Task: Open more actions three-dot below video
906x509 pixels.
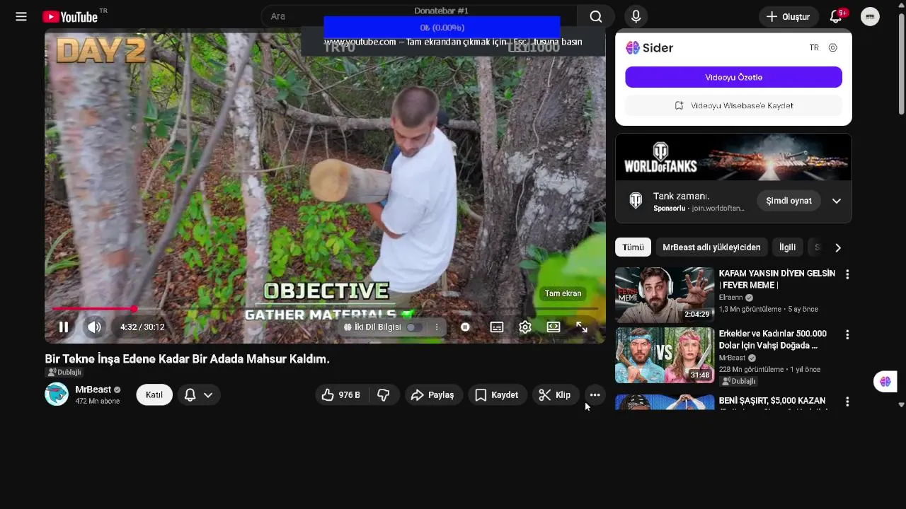Action: pyautogui.click(x=595, y=395)
